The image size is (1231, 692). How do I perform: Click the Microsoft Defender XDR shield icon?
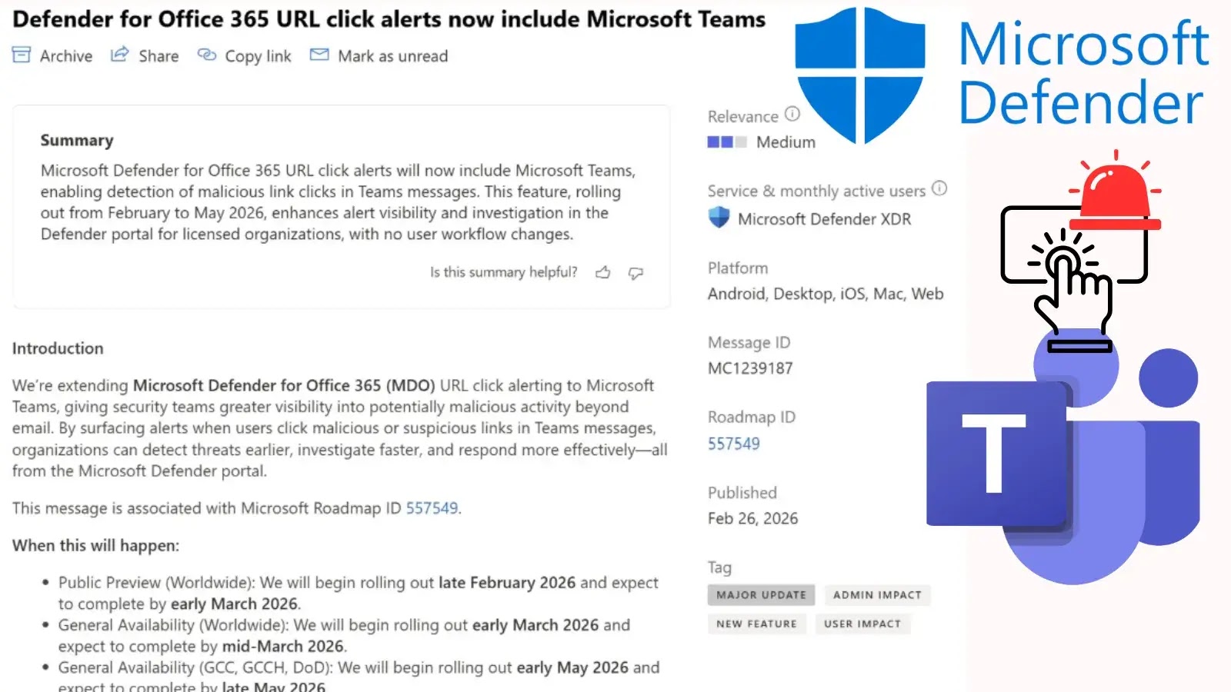[718, 218]
